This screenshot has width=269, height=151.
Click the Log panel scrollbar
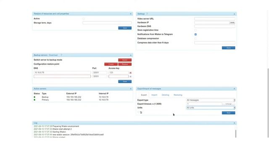235,133
